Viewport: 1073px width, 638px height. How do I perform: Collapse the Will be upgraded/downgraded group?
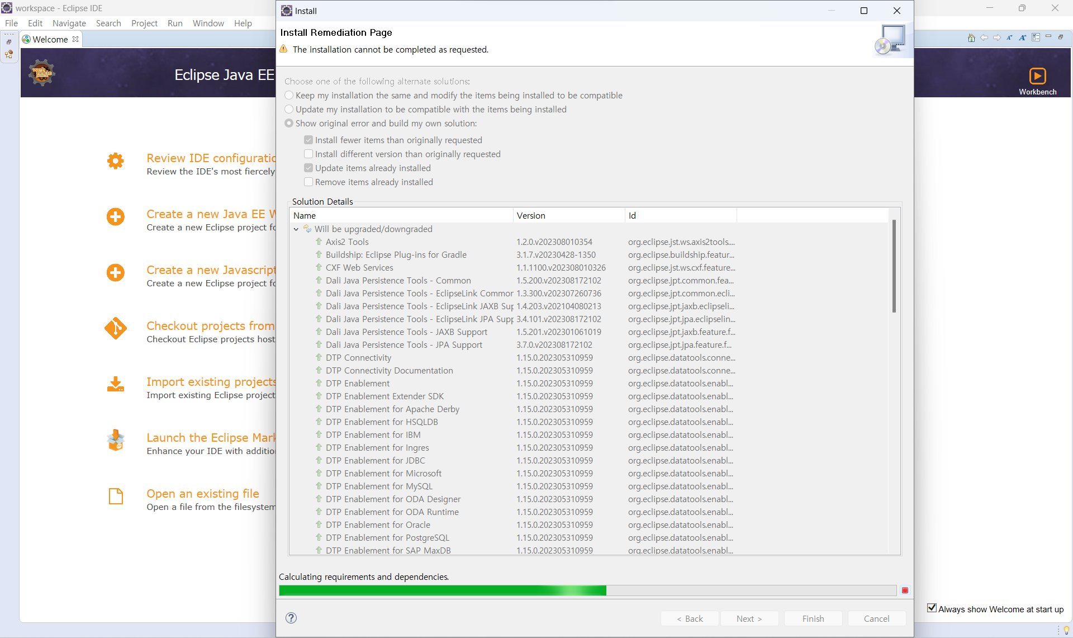tap(296, 229)
